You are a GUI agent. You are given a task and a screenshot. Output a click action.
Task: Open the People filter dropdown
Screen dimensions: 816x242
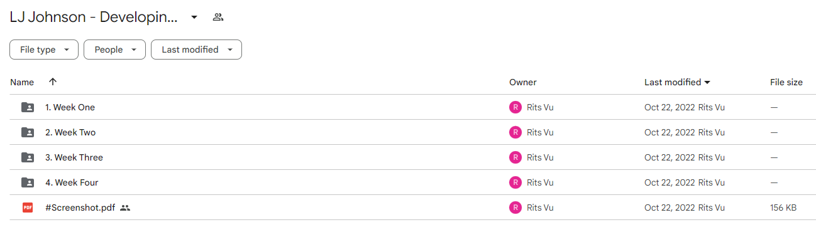pyautogui.click(x=114, y=50)
